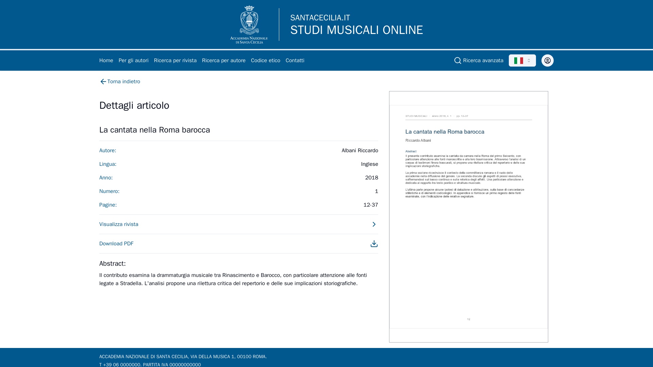Click the year value 2018
Screen dimensions: 653x367
[371, 178]
